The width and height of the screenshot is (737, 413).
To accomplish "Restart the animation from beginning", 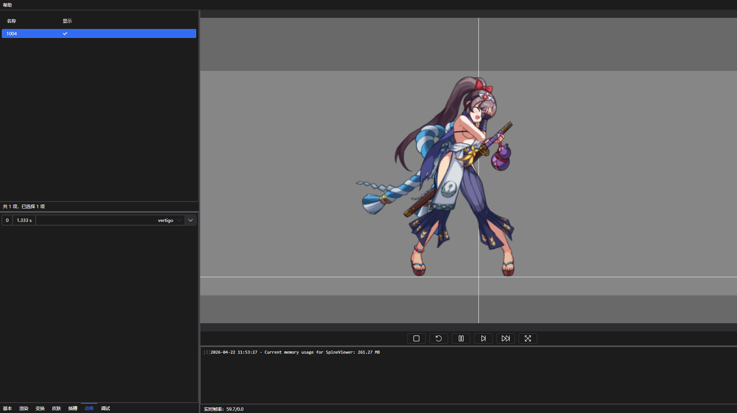I will [438, 338].
